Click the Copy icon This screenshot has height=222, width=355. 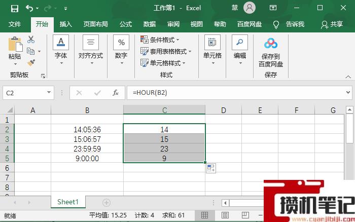pos(30,51)
